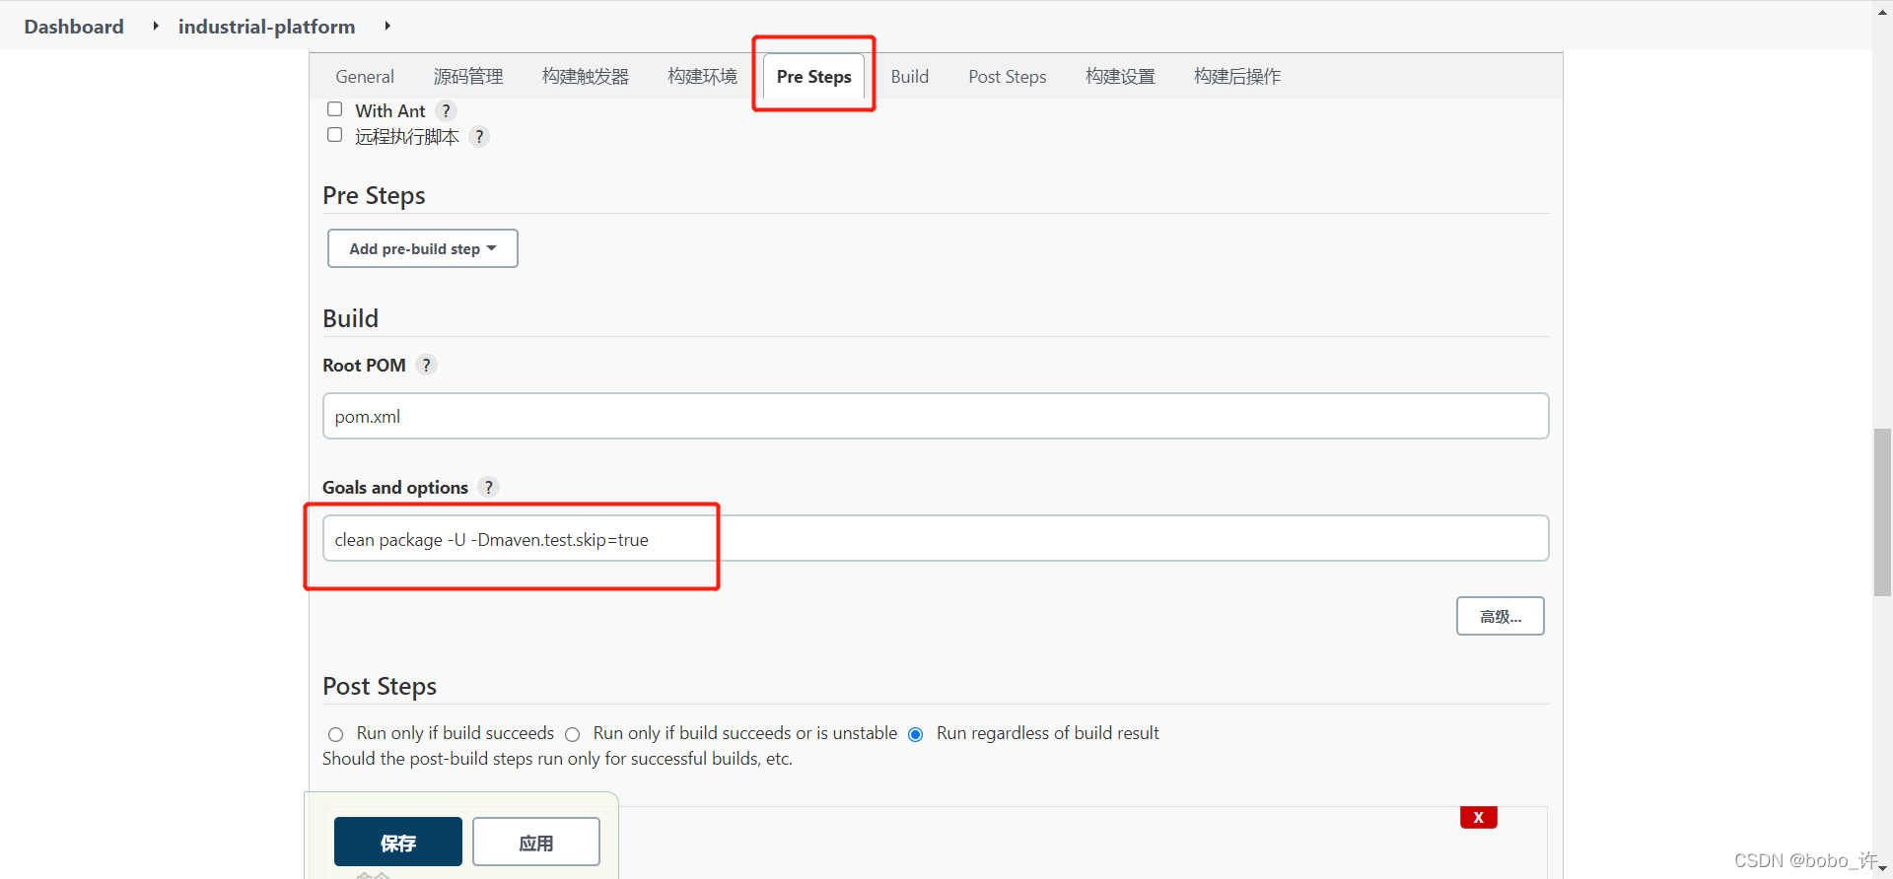This screenshot has width=1893, height=879.
Task: Enable the With Ant checkbox
Action: coord(335,109)
